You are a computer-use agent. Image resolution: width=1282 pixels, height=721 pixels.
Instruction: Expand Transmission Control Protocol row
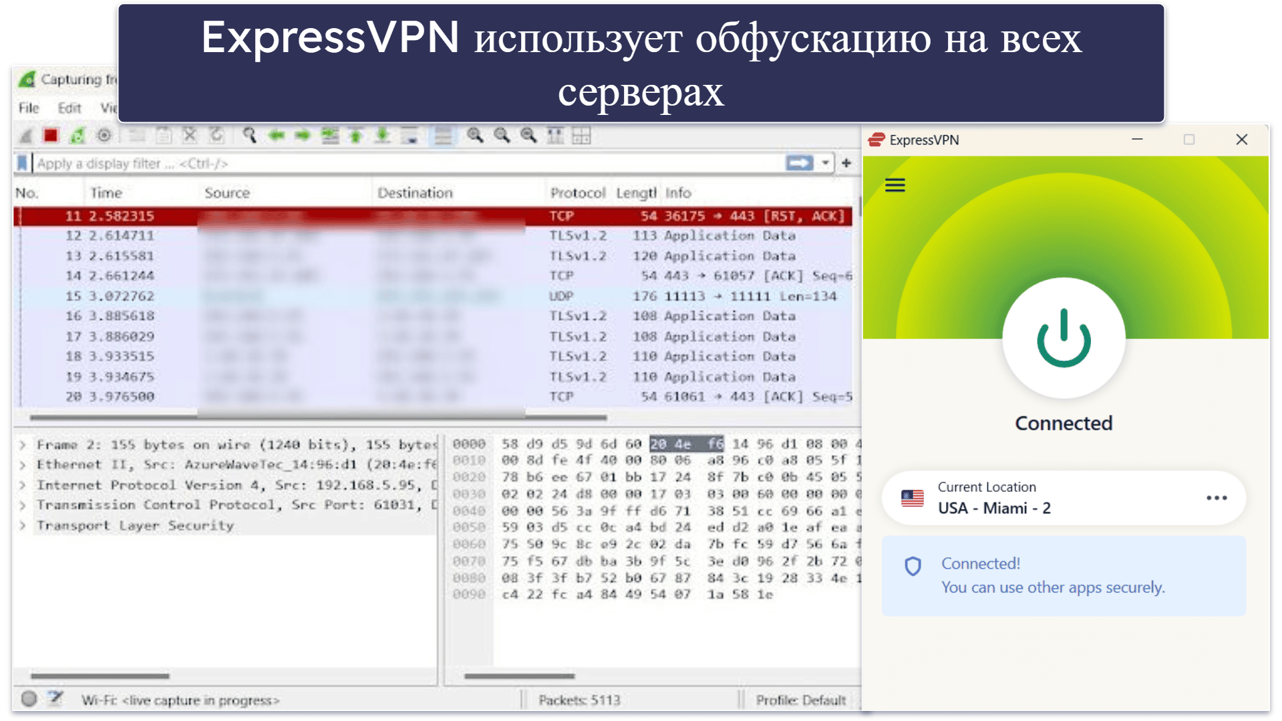(23, 505)
